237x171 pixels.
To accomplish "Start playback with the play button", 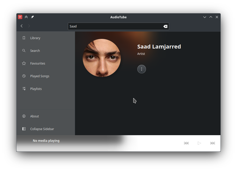I will point(199,143).
